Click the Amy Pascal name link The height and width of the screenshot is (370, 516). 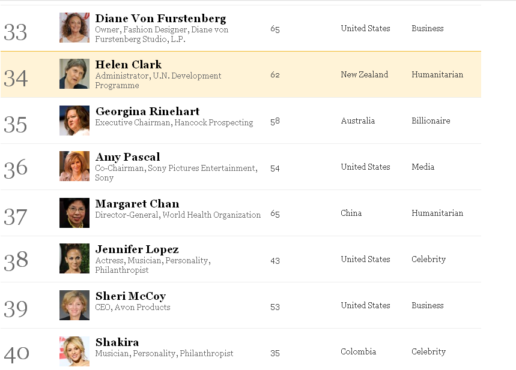(x=128, y=157)
